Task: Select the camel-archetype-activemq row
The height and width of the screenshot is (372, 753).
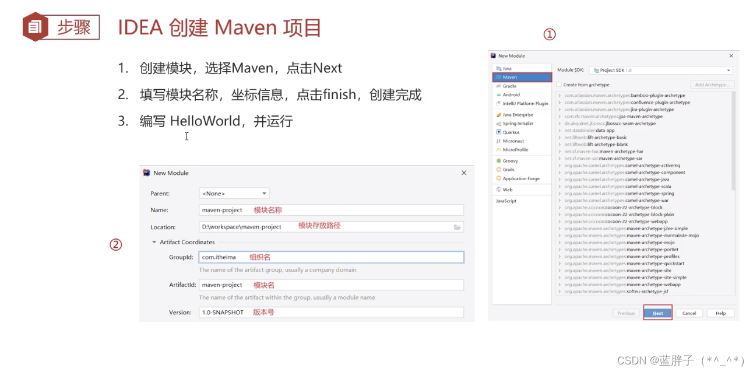Action: [x=644, y=166]
